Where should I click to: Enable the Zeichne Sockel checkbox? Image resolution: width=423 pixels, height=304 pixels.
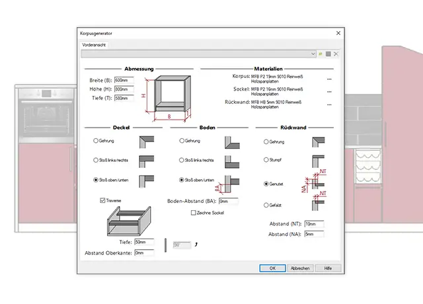[x=193, y=213]
